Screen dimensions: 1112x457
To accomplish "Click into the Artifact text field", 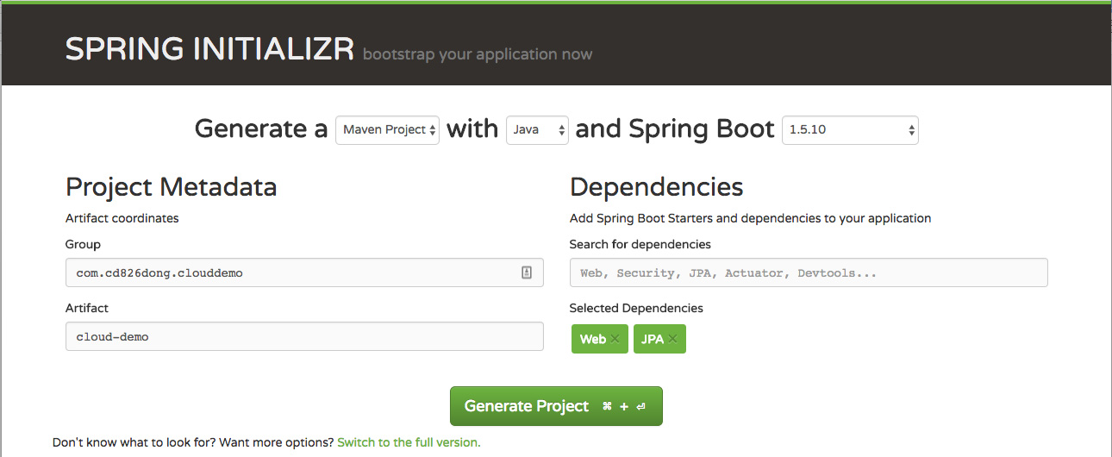I will (x=303, y=336).
